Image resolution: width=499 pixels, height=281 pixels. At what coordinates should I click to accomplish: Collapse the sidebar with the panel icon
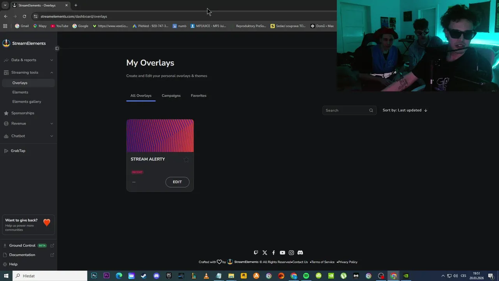(57, 48)
